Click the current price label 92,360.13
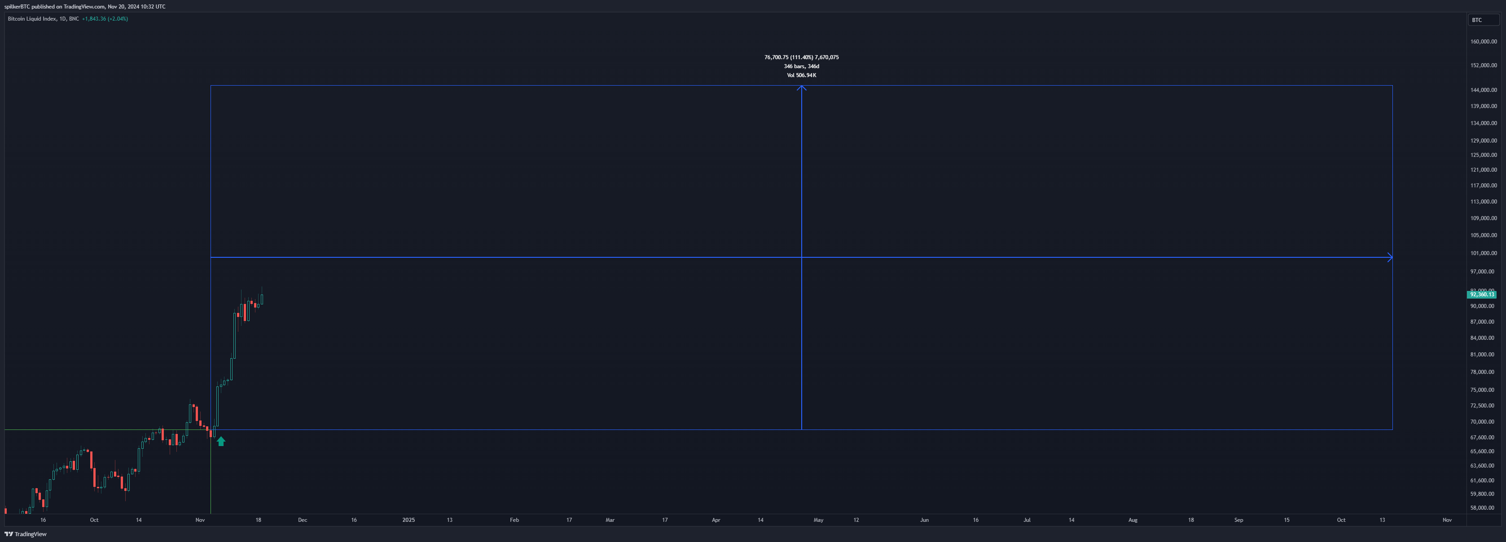 (x=1481, y=295)
